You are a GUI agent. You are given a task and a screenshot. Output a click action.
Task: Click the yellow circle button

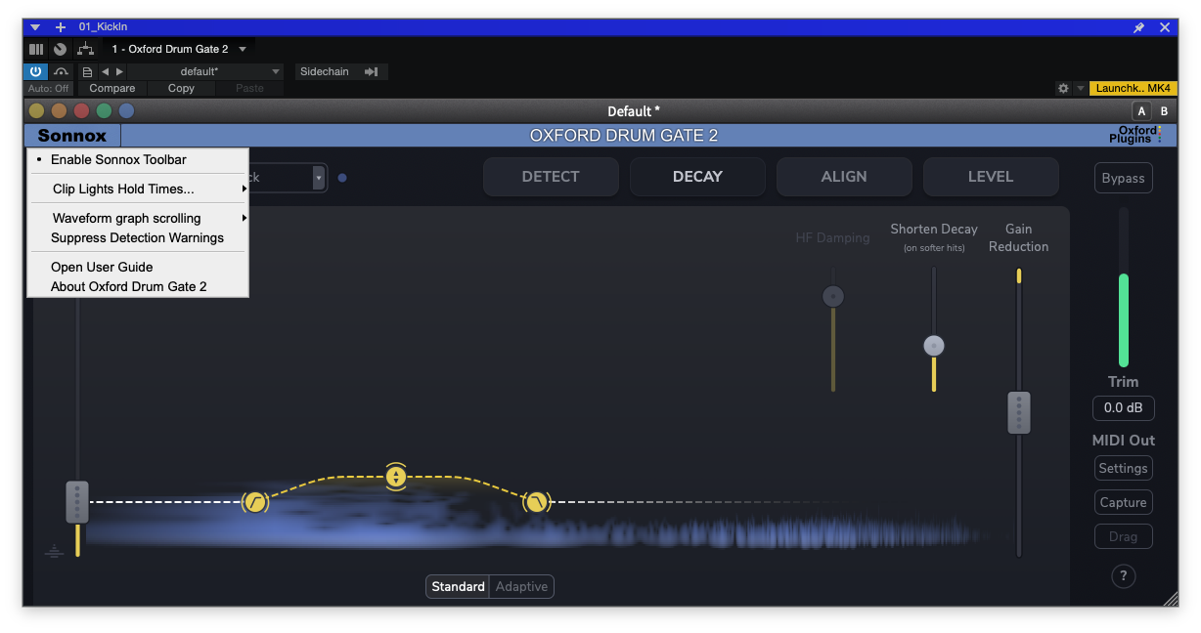37,111
